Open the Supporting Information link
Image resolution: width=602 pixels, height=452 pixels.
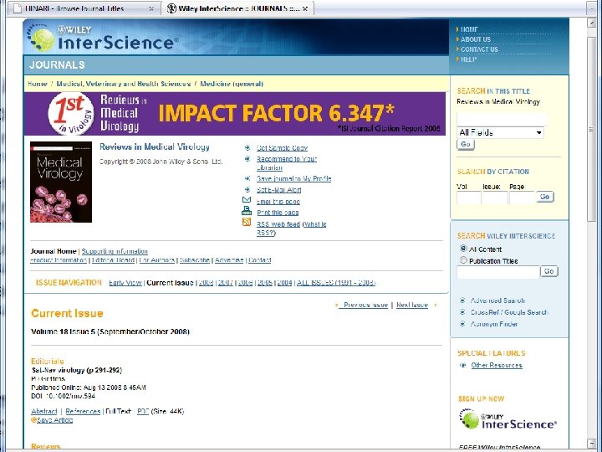pyautogui.click(x=115, y=251)
